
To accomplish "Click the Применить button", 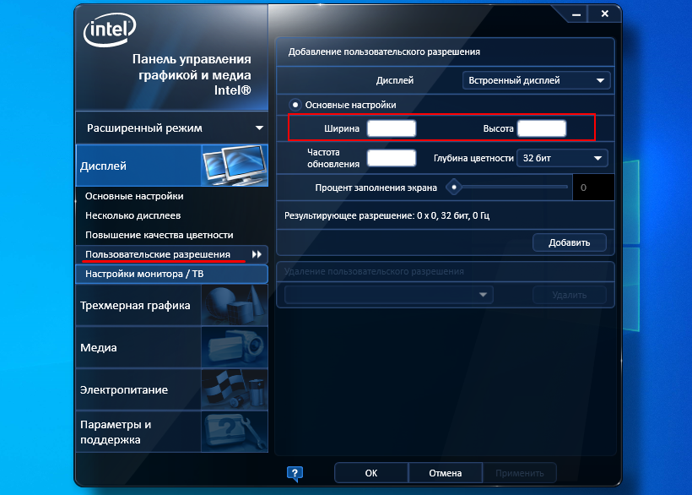I will click(x=520, y=473).
